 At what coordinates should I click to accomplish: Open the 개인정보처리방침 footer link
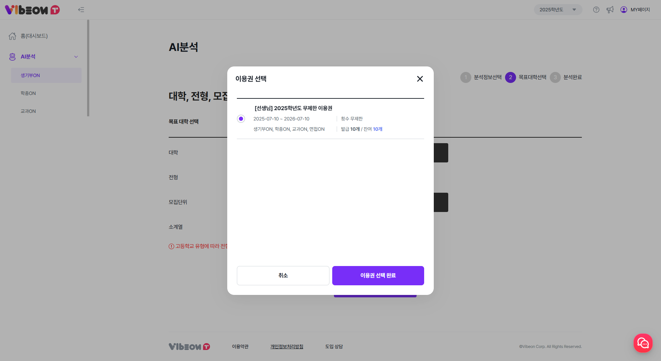coord(286,347)
